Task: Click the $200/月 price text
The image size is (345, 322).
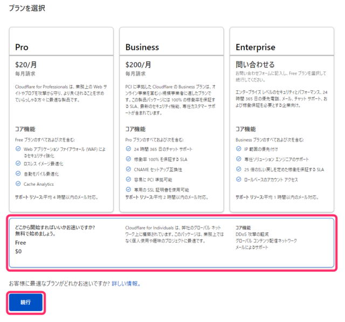Action: (138, 65)
